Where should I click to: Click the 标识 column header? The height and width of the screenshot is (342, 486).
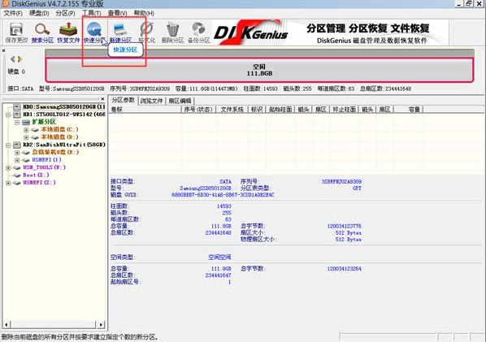click(x=257, y=110)
